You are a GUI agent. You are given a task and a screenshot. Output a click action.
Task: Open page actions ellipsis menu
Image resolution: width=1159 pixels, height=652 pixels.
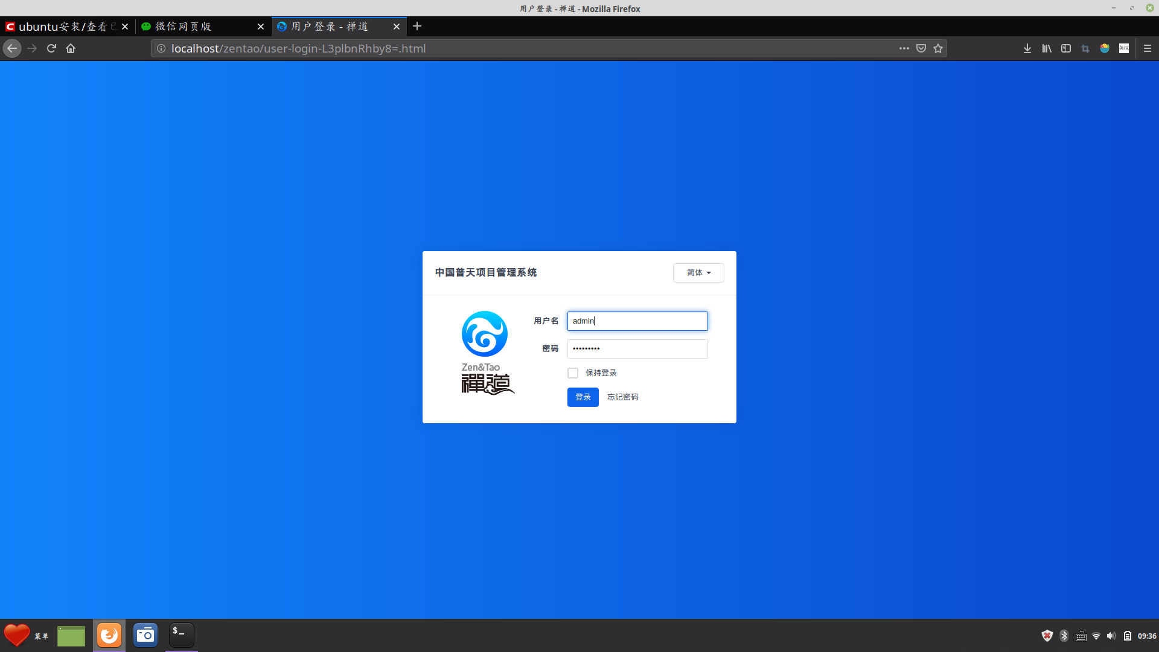point(904,48)
